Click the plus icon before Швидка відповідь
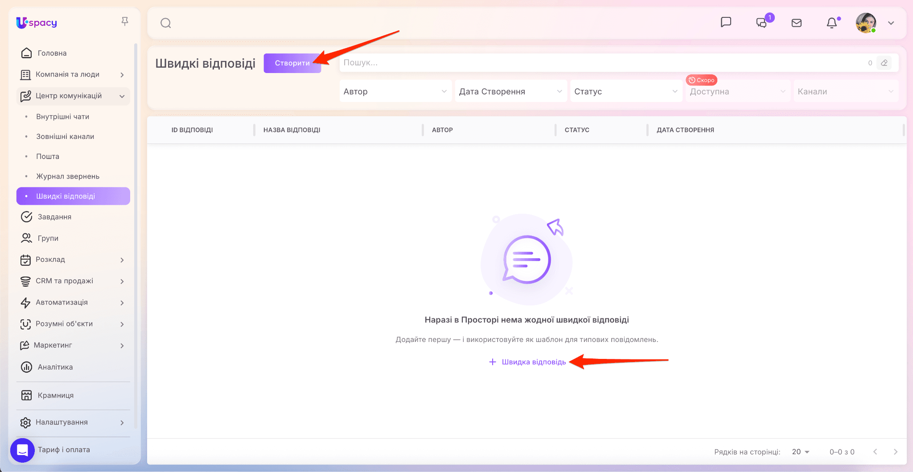Viewport: 913px width, 472px height. [x=493, y=362]
